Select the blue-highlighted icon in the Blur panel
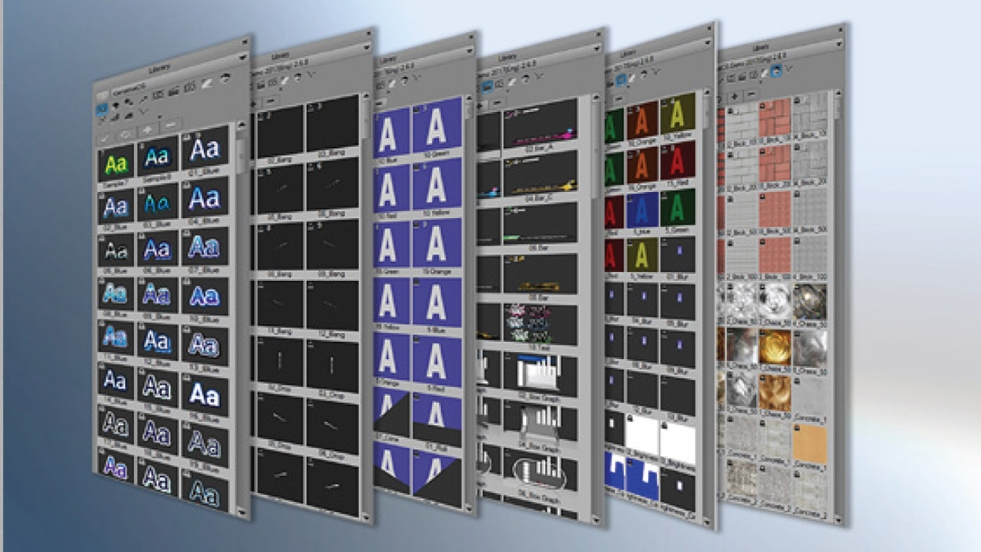The width and height of the screenshot is (981, 552). (x=619, y=78)
